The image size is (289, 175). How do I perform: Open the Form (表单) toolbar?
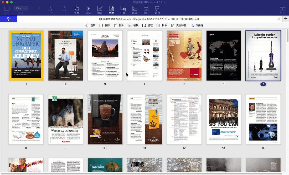coord(134,10)
